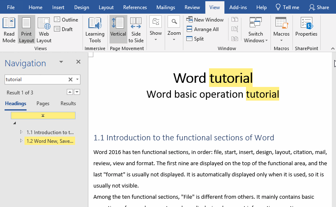The height and width of the screenshot is (207, 336).
Task: Click heading 1.1 Introduction to the functional sections
Action: click(x=184, y=137)
